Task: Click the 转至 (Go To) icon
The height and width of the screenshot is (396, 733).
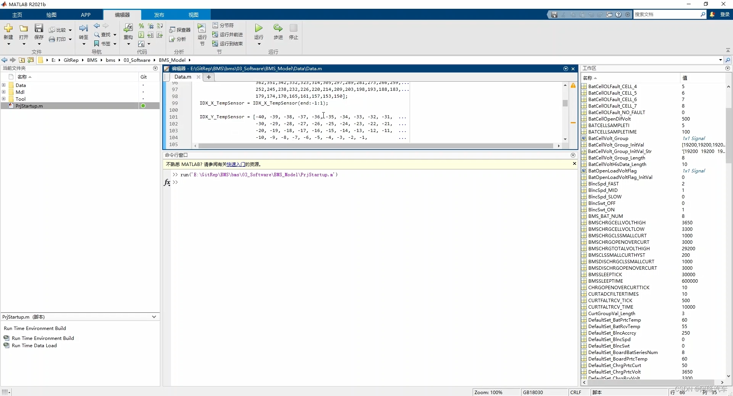Action: point(84,28)
